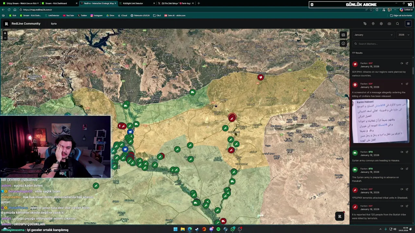
Task: Open Spotify from the taskbar
Action: (218, 229)
